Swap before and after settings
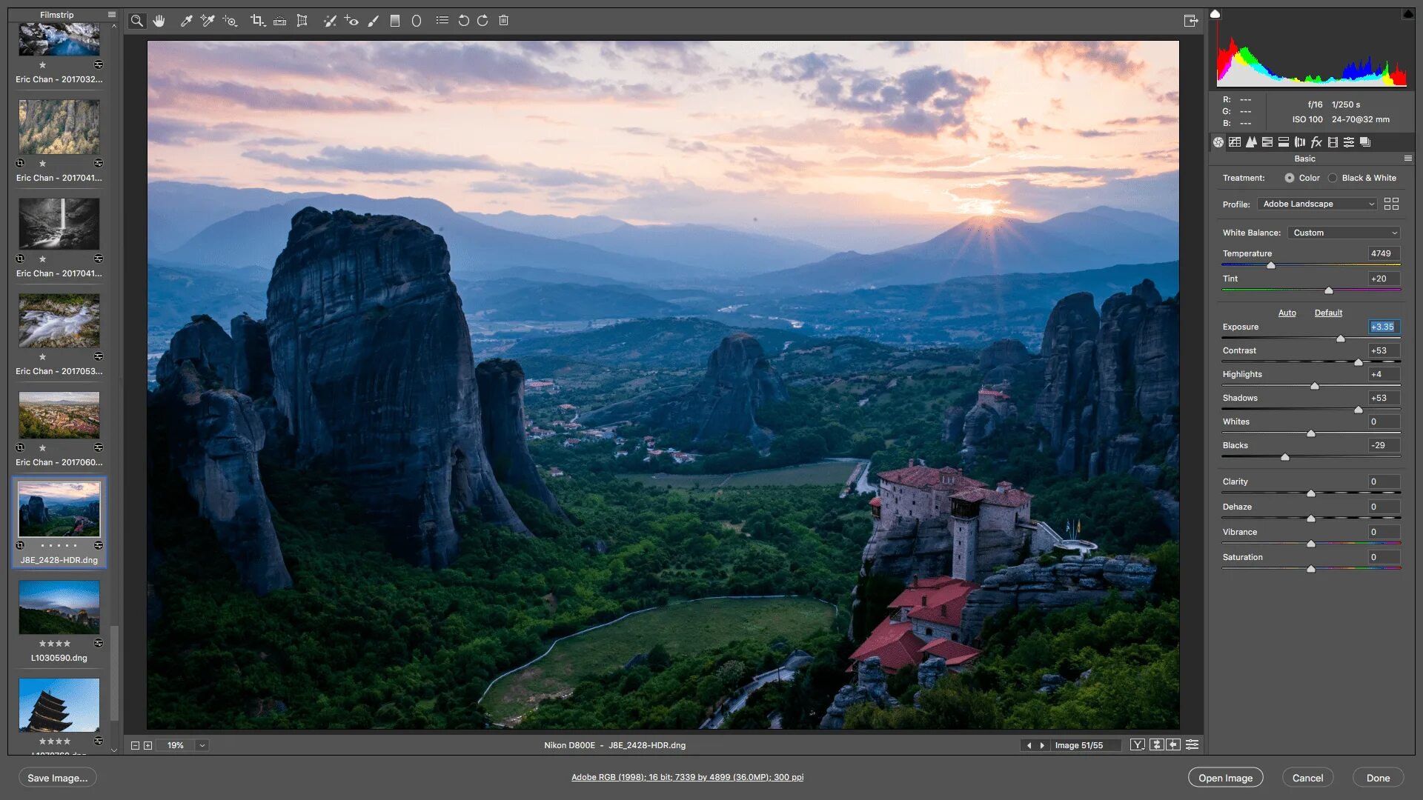This screenshot has width=1423, height=800. click(1156, 745)
